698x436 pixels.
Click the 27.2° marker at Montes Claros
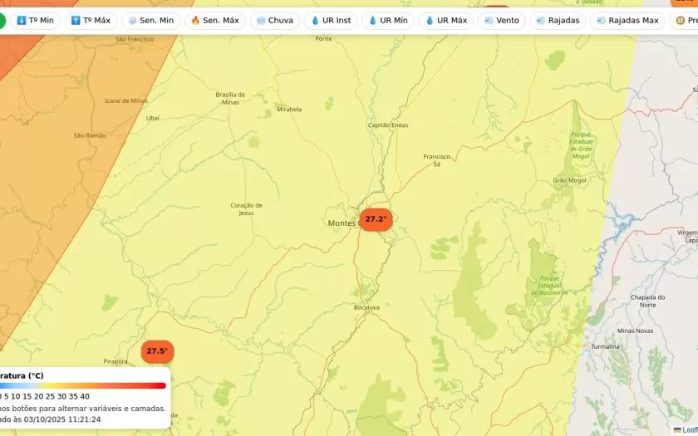[x=376, y=219]
